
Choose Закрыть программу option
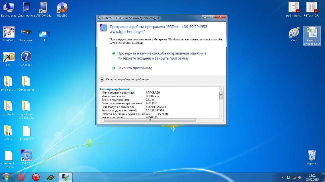tap(134, 68)
